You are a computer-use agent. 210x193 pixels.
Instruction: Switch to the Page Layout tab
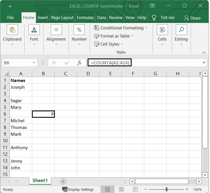[62, 18]
